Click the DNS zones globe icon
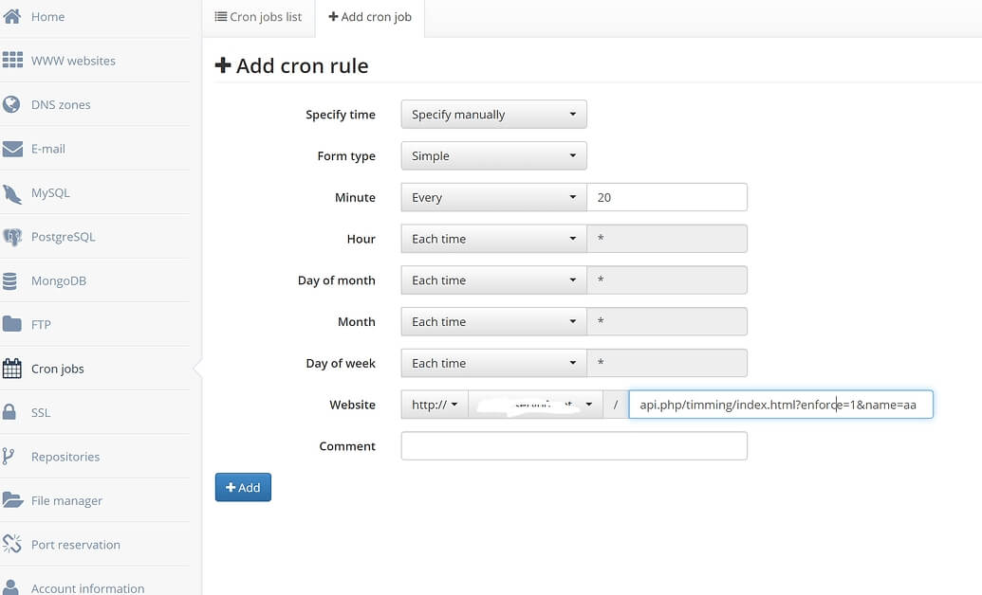The width and height of the screenshot is (982, 595). point(12,104)
